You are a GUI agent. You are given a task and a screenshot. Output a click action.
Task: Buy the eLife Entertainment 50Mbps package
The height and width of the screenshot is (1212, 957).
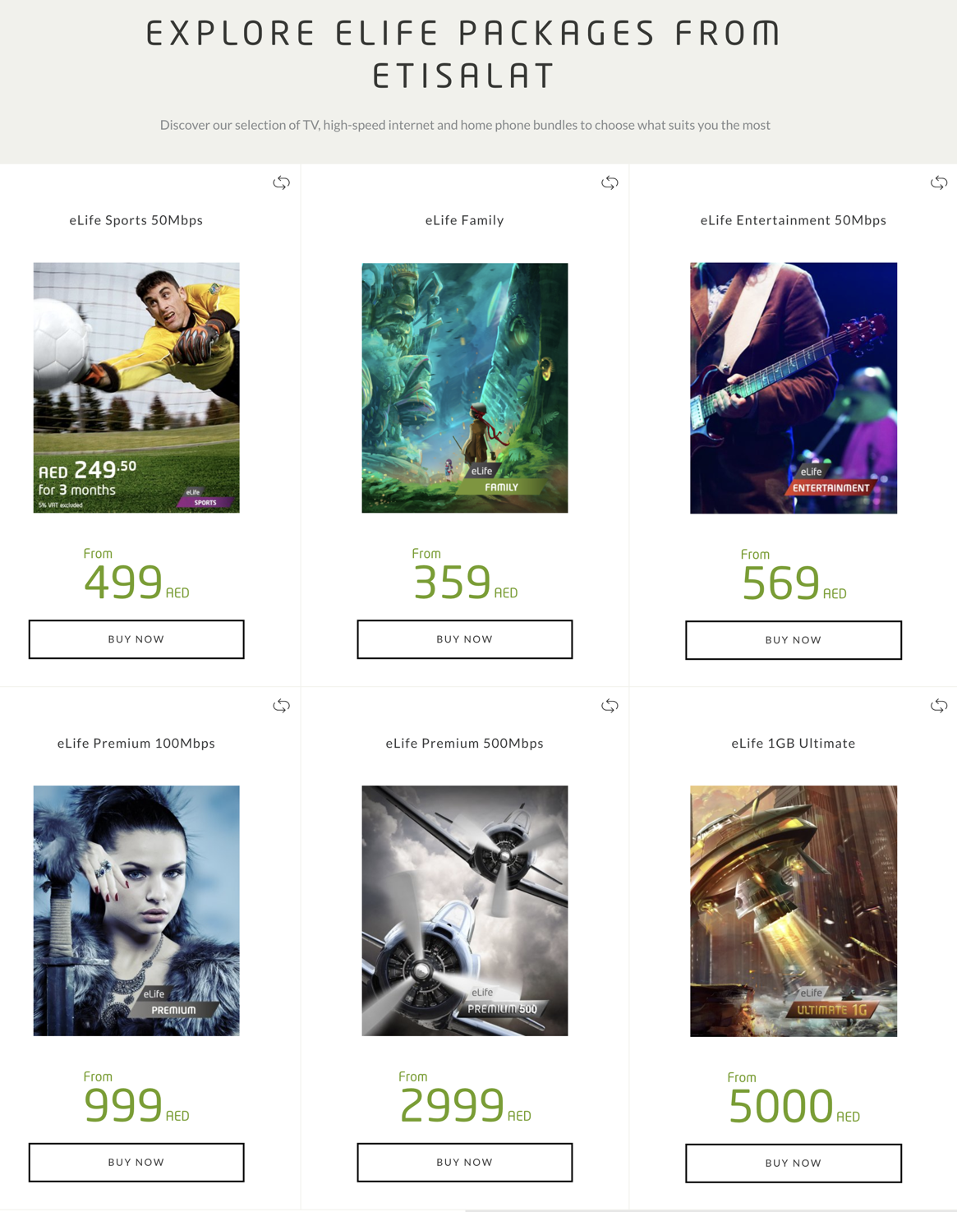coord(794,640)
